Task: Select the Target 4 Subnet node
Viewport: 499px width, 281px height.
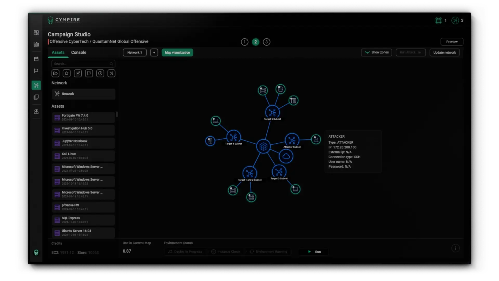Action: click(x=233, y=137)
